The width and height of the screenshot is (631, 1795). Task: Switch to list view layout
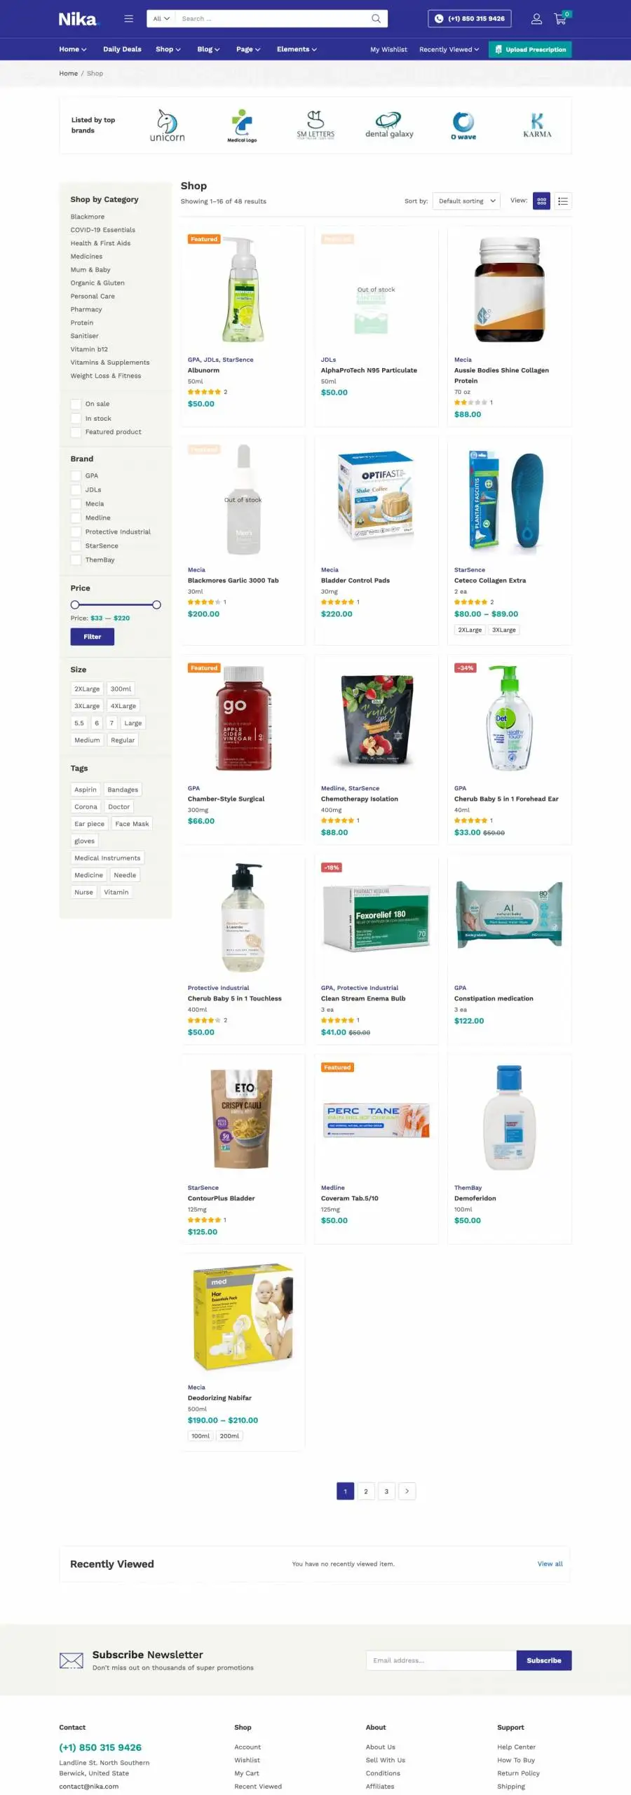click(563, 201)
